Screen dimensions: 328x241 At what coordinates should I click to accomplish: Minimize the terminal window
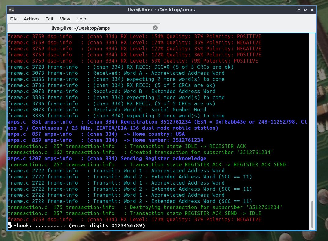click(x=299, y=10)
